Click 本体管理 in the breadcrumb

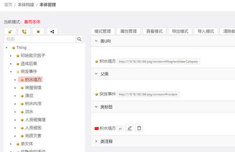tap(48, 5)
